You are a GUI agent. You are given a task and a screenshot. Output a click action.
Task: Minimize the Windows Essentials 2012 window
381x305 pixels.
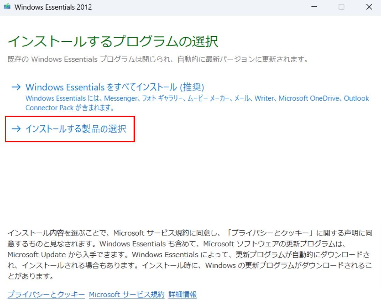tap(314, 7)
